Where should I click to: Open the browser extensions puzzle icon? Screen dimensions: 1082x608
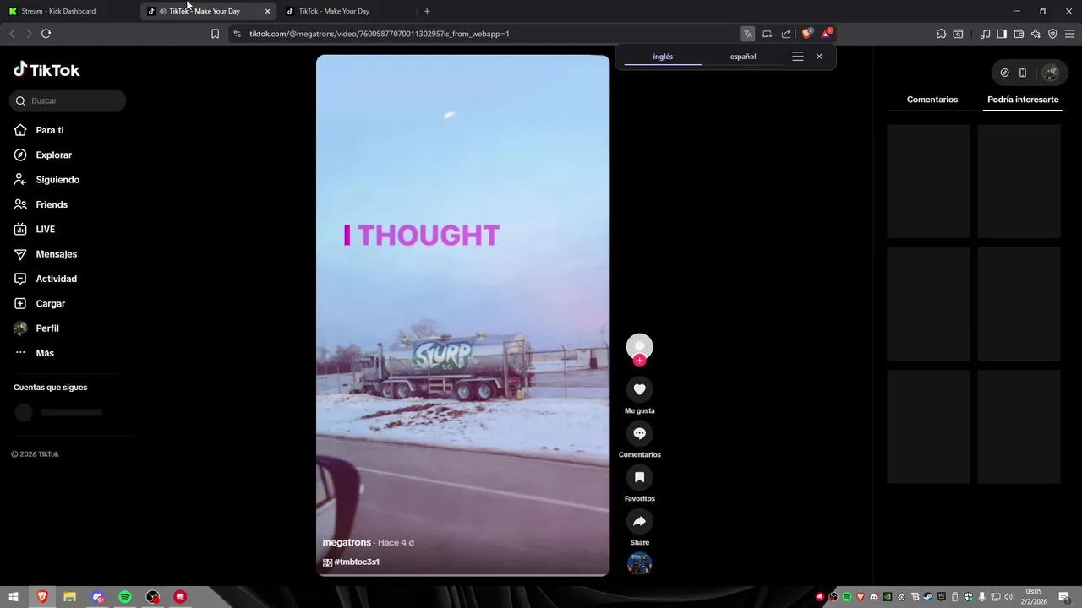pyautogui.click(x=941, y=34)
